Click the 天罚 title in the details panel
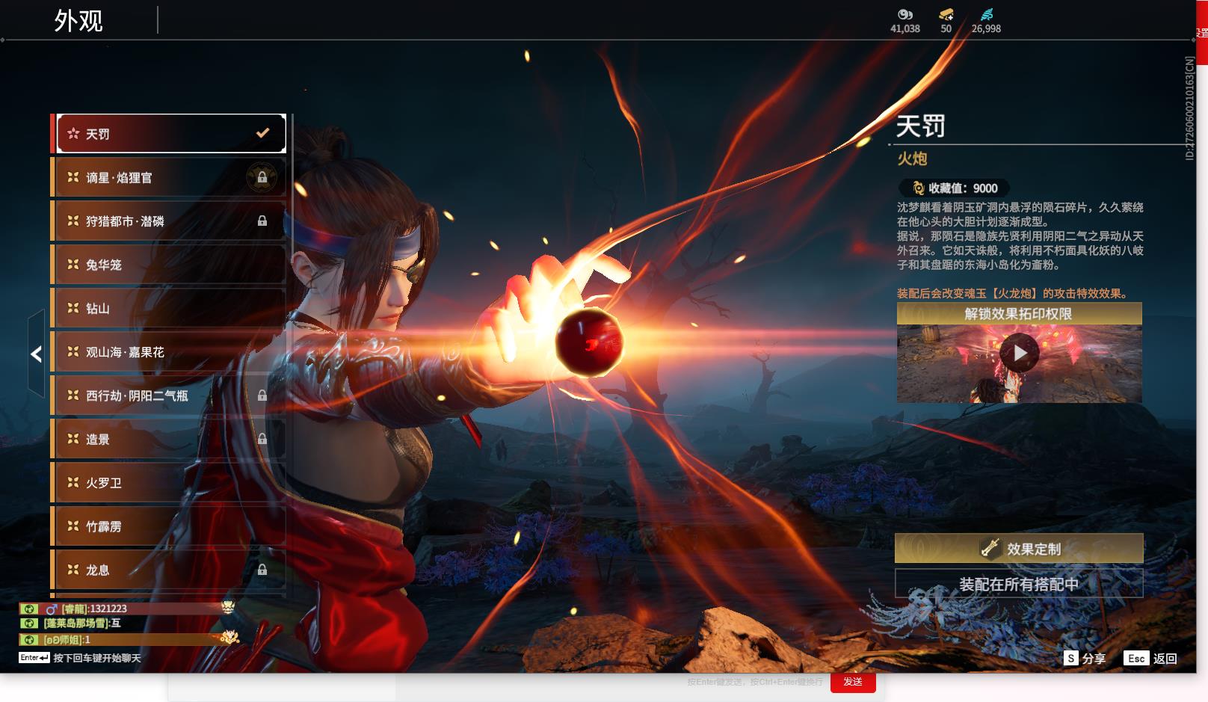 coord(921,126)
